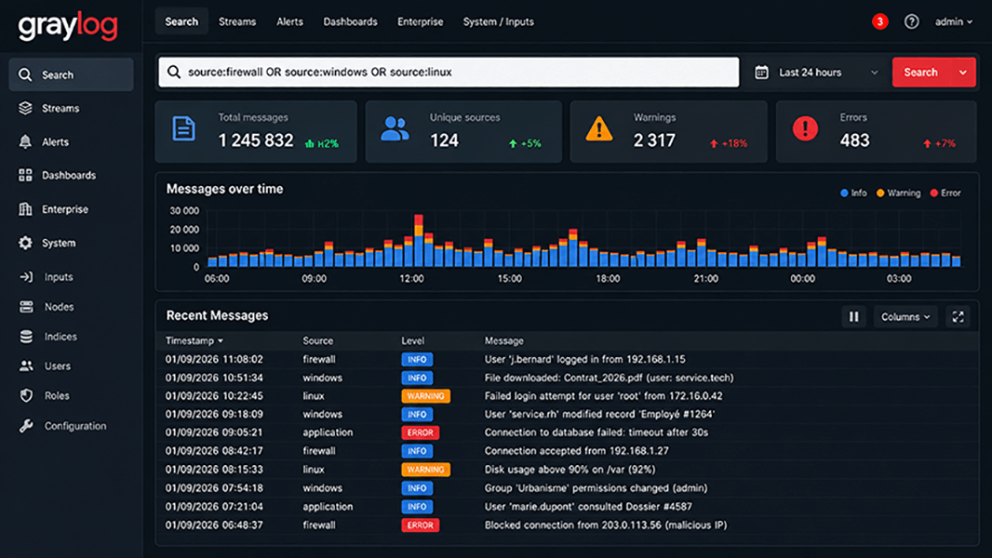Click the calendar icon beside time range
The height and width of the screenshot is (558, 992).
(762, 72)
